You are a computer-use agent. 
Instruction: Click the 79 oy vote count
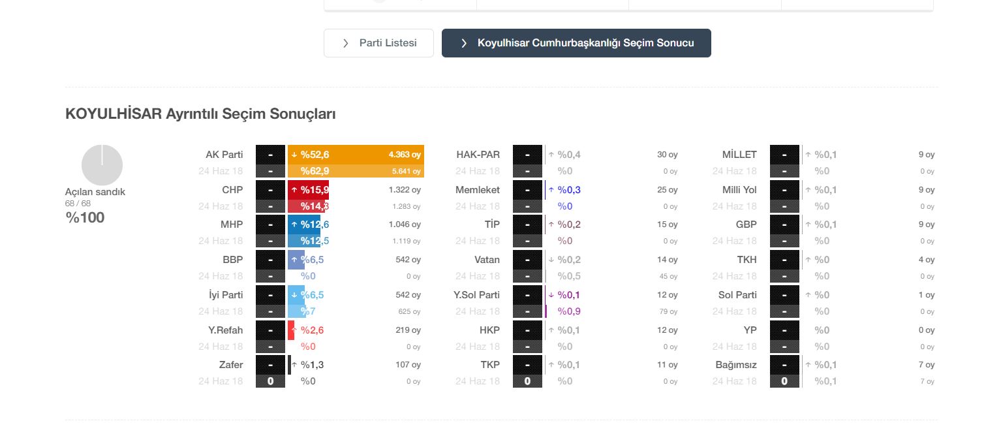pos(669,311)
